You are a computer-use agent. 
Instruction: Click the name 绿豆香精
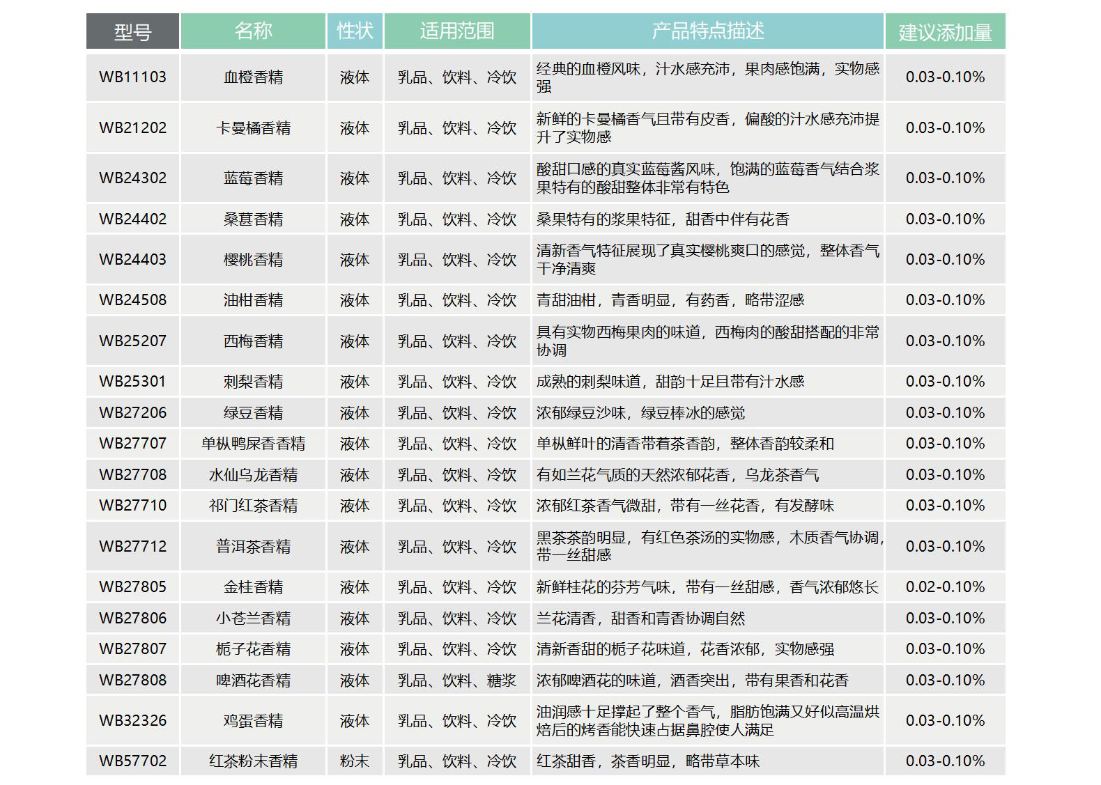coord(253,413)
